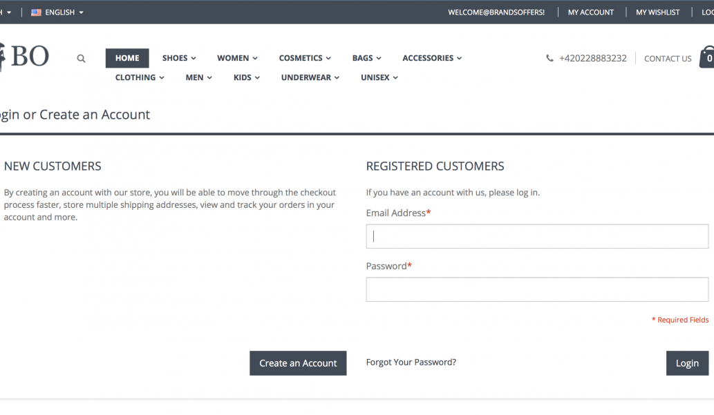The image size is (714, 415).
Task: Click into the Password field
Action: coord(537,289)
